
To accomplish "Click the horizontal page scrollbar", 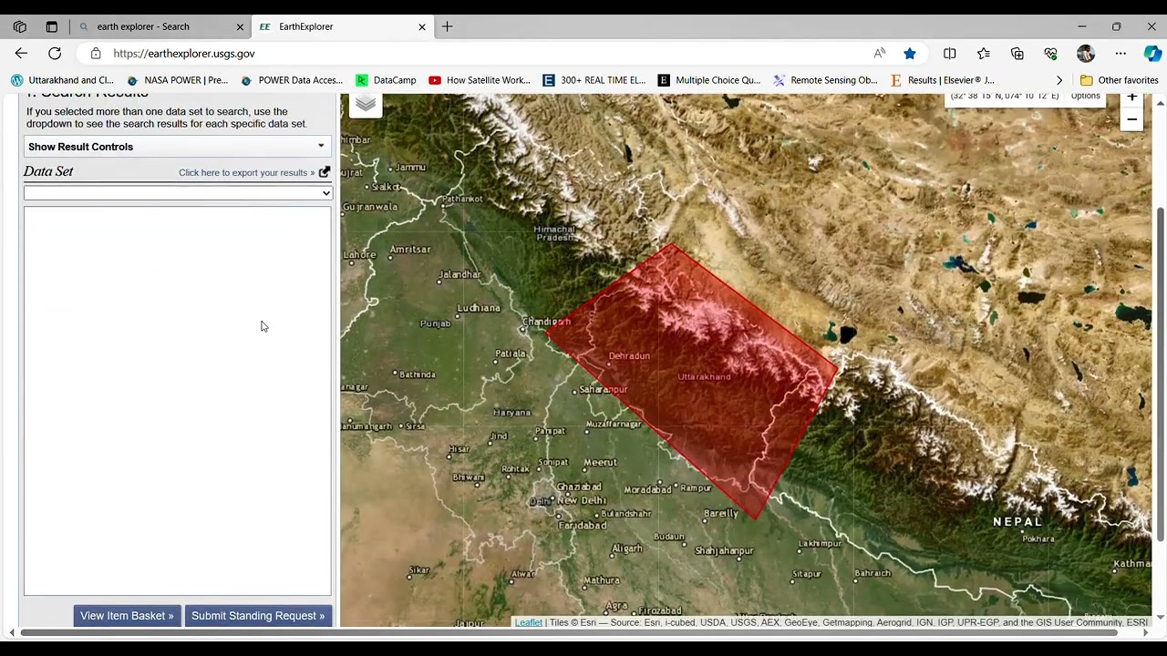I will pos(570,632).
